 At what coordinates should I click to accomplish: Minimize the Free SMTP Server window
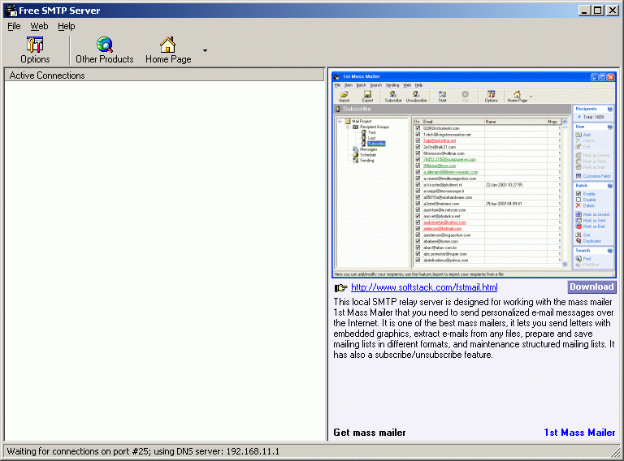tap(584, 11)
